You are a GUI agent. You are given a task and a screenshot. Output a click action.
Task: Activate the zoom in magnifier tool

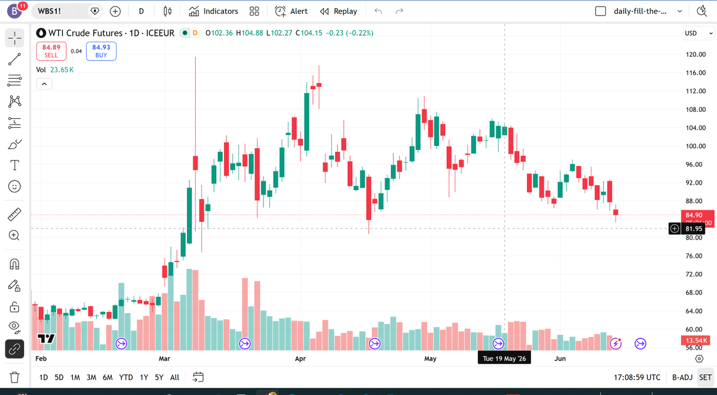[x=14, y=235]
